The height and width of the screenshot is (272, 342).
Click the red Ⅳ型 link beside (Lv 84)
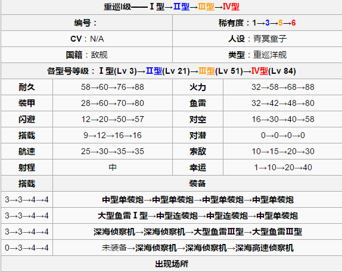tap(260, 71)
